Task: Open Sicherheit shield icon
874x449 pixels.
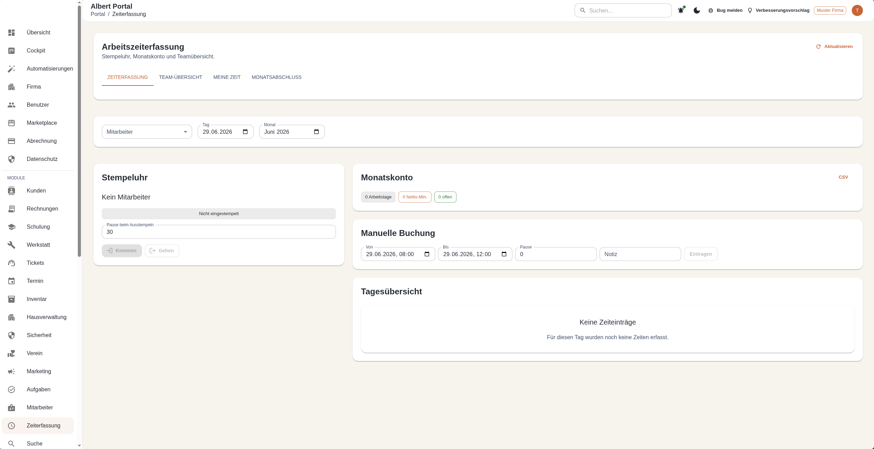Action: [x=11, y=335]
